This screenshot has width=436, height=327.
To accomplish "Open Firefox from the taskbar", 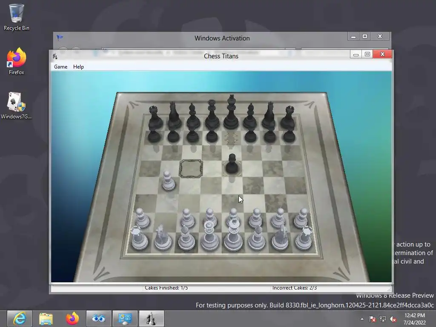I will (72, 318).
